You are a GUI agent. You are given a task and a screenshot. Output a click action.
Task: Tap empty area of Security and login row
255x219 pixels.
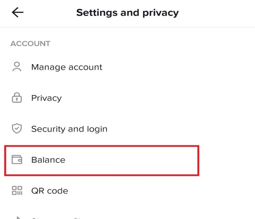point(174,129)
